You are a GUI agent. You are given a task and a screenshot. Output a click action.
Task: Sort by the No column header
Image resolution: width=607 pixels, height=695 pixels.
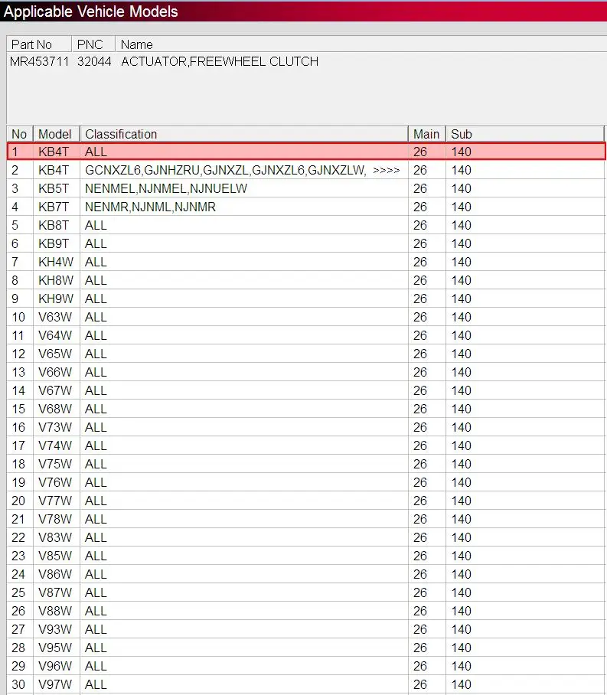click(x=20, y=134)
